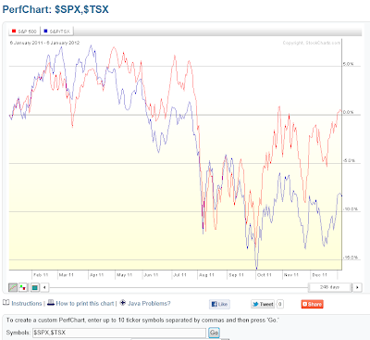This screenshot has width=370, height=340.
Task: Click the teal chart style icon
Action: tap(35, 287)
